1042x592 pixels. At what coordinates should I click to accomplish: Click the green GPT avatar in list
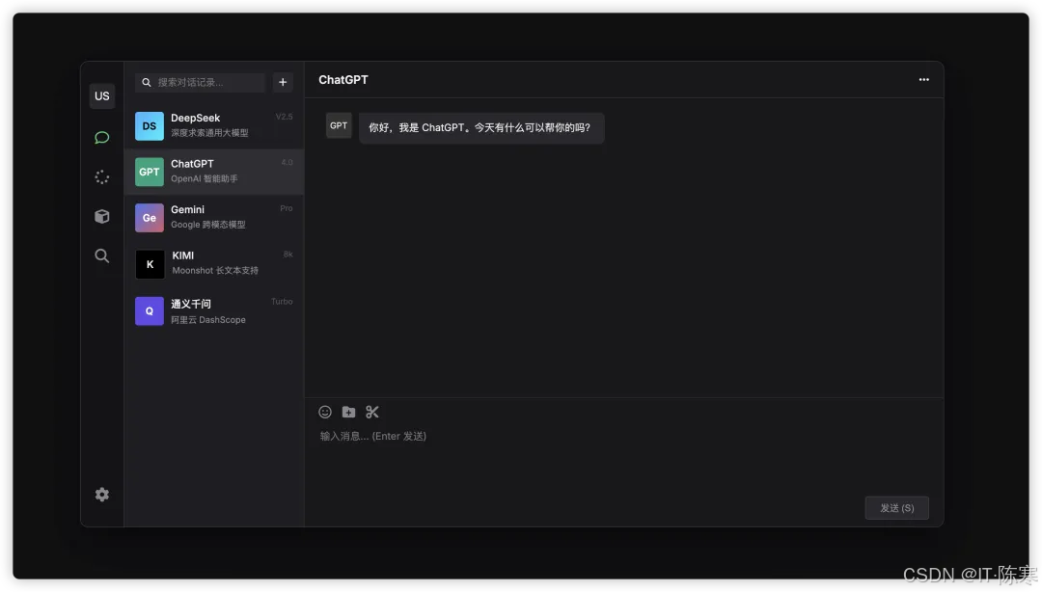150,172
